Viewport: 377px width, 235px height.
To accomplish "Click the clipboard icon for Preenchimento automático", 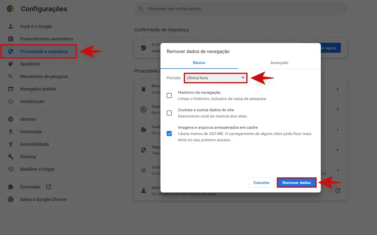I will coord(11,39).
